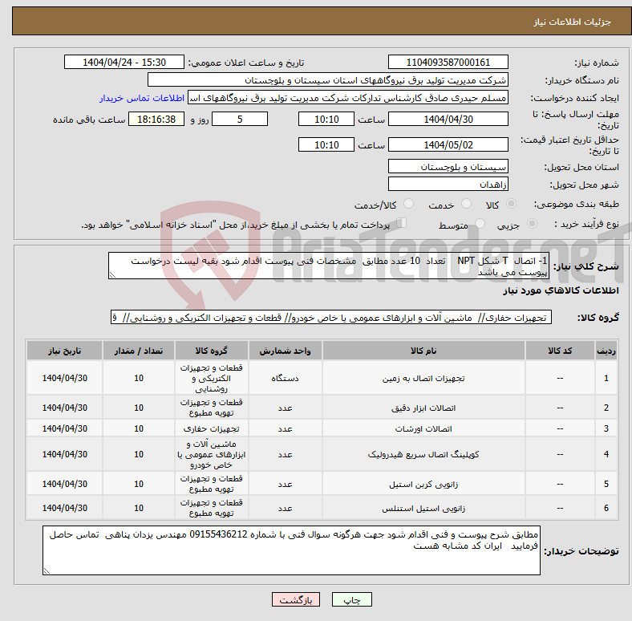Click the بازگشت back button
Screen dimensions: 632x621
[296, 599]
